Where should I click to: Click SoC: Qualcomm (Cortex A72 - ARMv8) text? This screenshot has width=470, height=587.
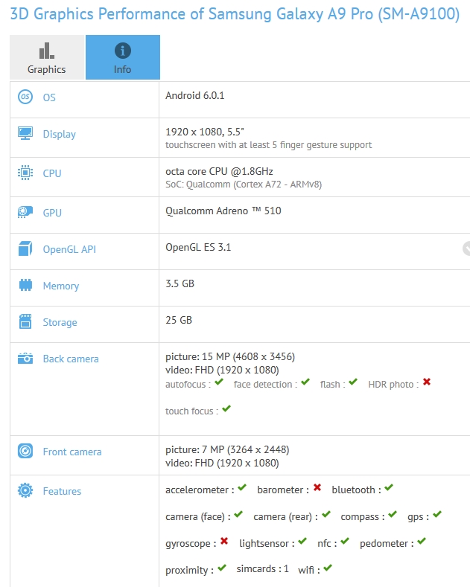click(244, 185)
